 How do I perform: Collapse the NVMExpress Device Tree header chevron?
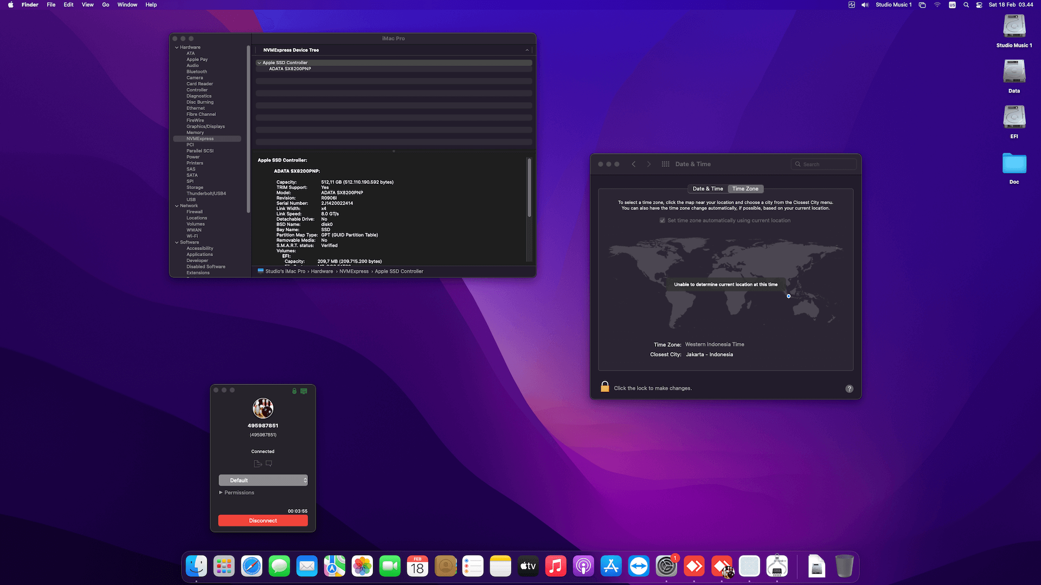pos(527,50)
